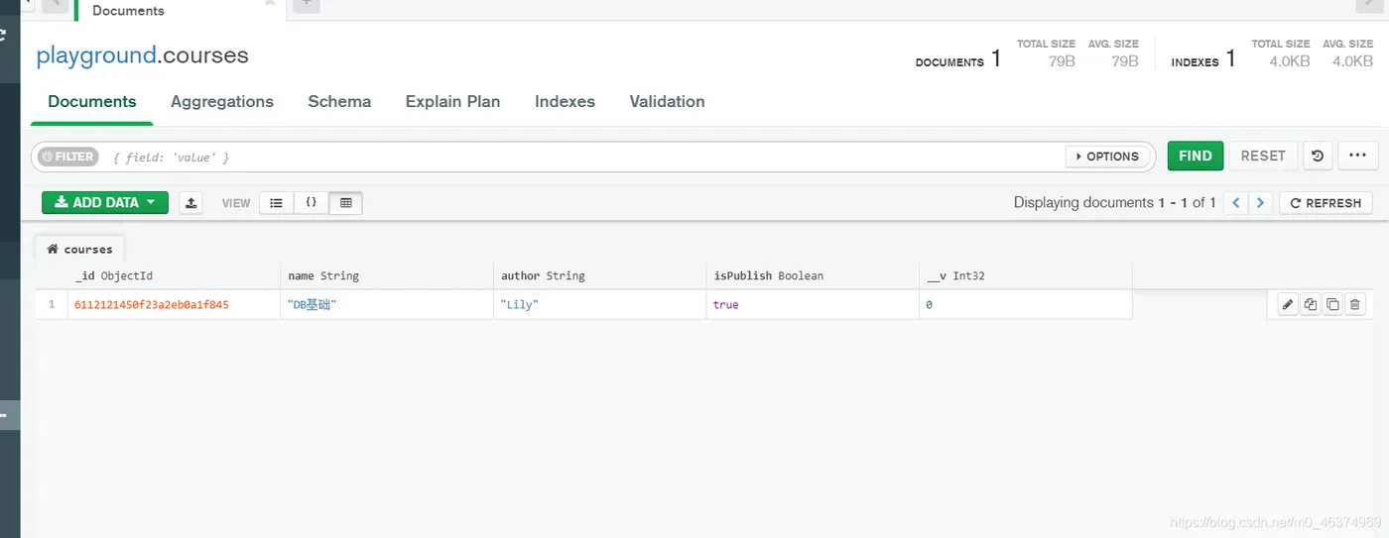Edit the document with the pencil icon
The width and height of the screenshot is (1389, 538).
click(x=1288, y=305)
